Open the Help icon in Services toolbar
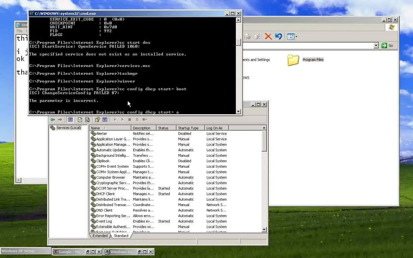 coord(97,120)
